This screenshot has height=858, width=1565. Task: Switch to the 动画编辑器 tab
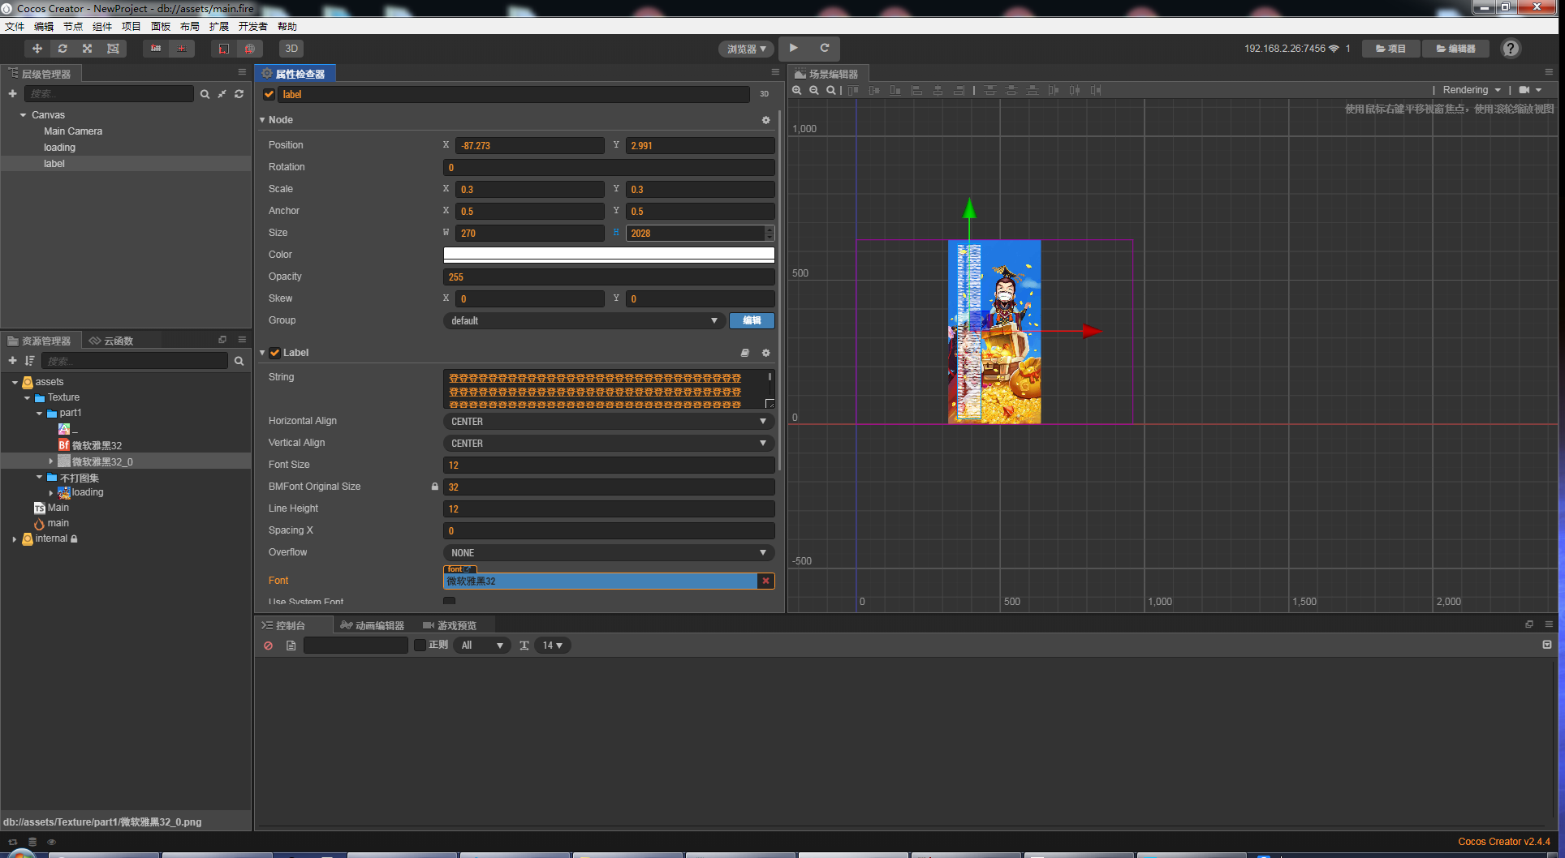(x=373, y=625)
